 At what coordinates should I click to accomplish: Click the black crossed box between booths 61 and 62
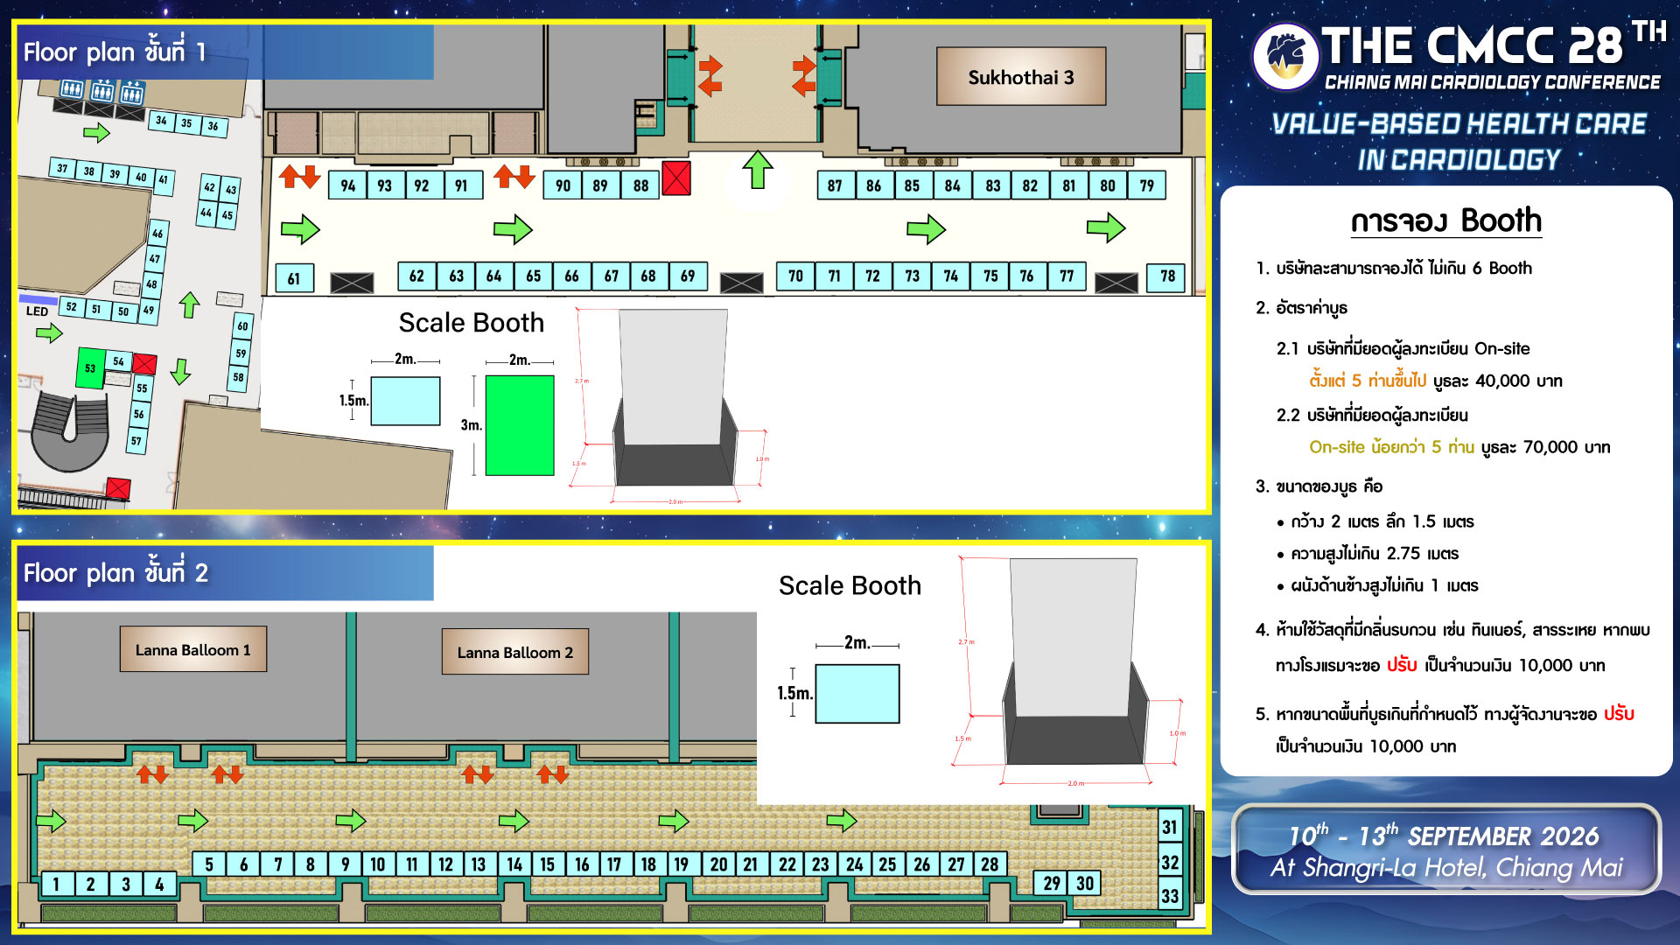coord(352,283)
